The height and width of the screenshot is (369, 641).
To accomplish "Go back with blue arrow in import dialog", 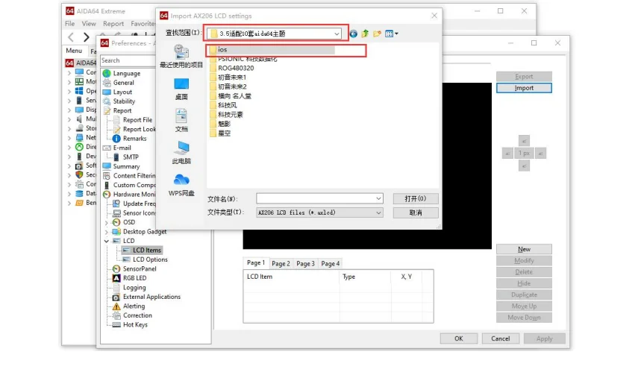I will 353,34.
